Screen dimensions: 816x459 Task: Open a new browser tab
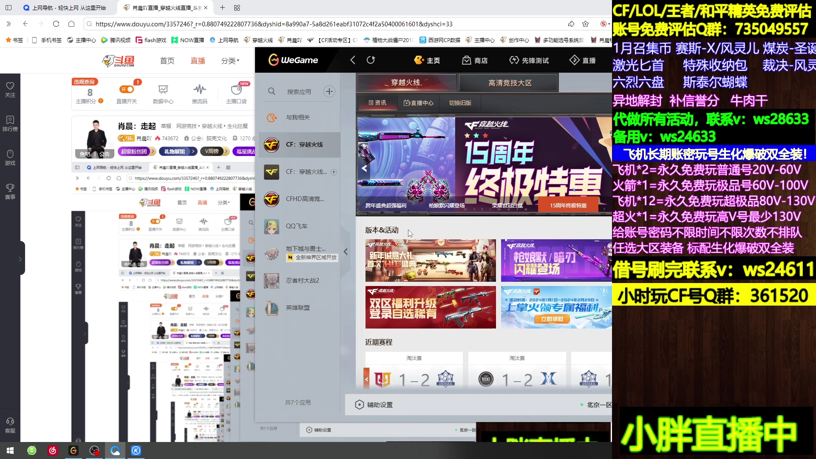point(222,8)
